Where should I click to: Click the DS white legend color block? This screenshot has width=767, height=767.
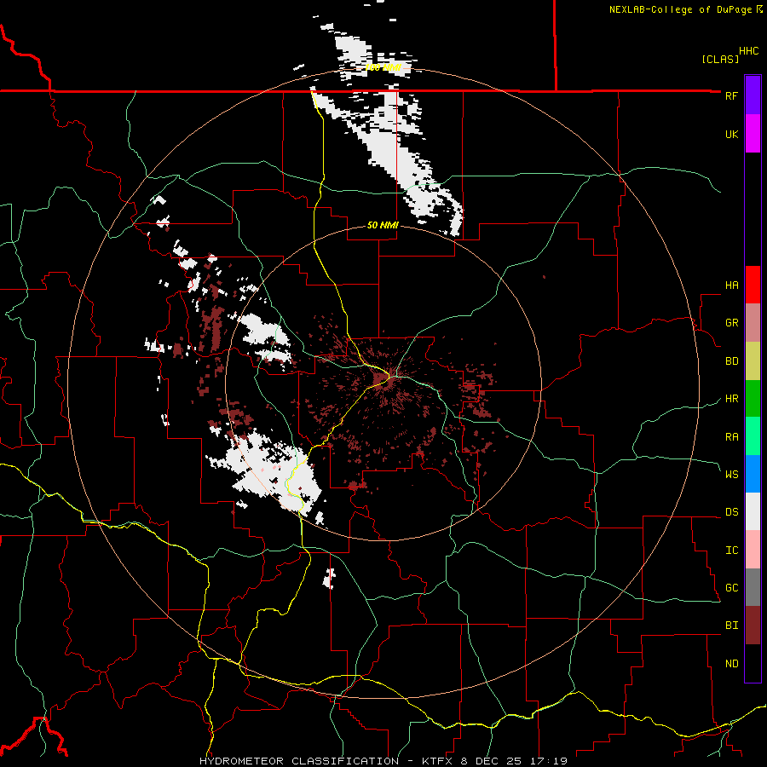[x=753, y=511]
